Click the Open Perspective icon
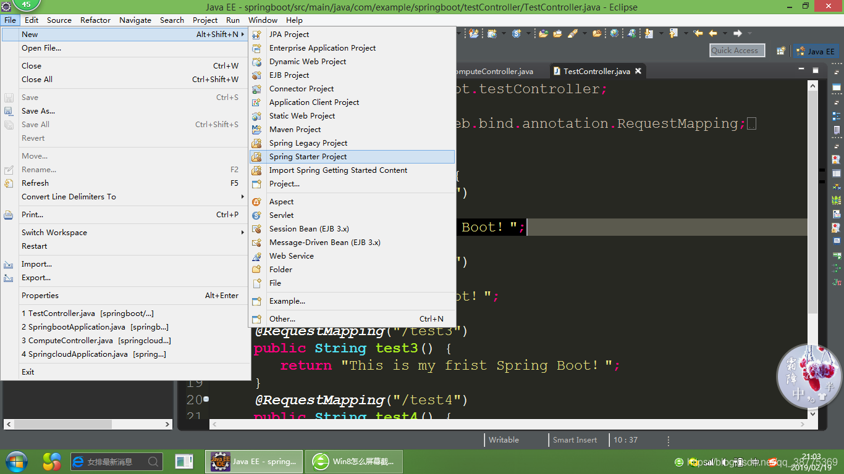844x474 pixels. [781, 51]
